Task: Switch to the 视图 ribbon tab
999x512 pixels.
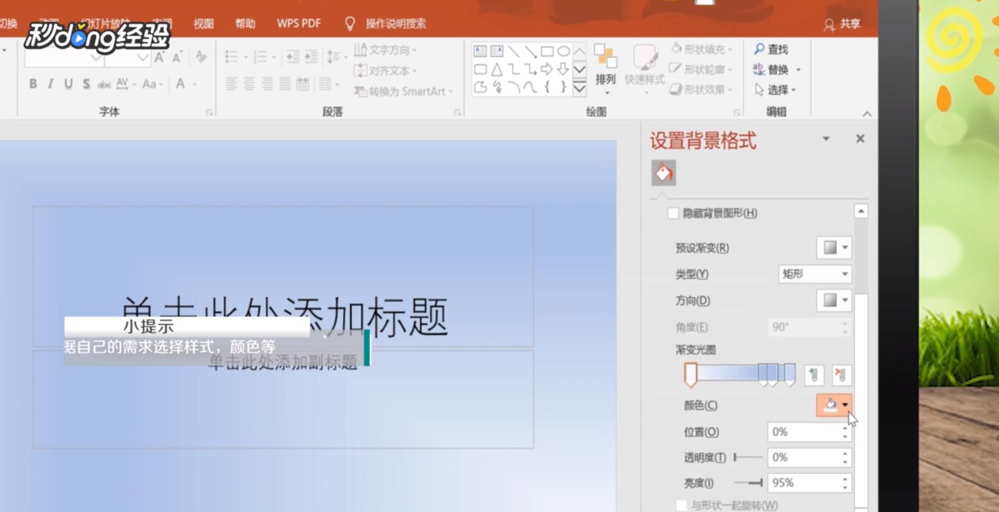Action: coord(203,23)
